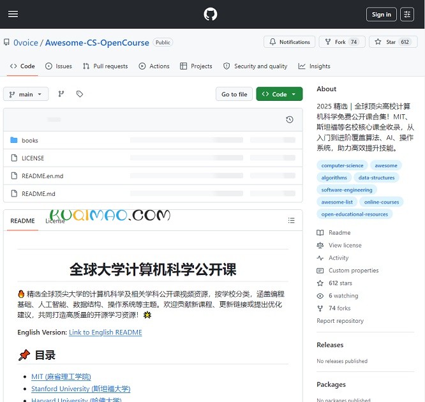The width and height of the screenshot is (425, 402).
Task: Fork the repository with Fork button
Action: [x=342, y=42]
